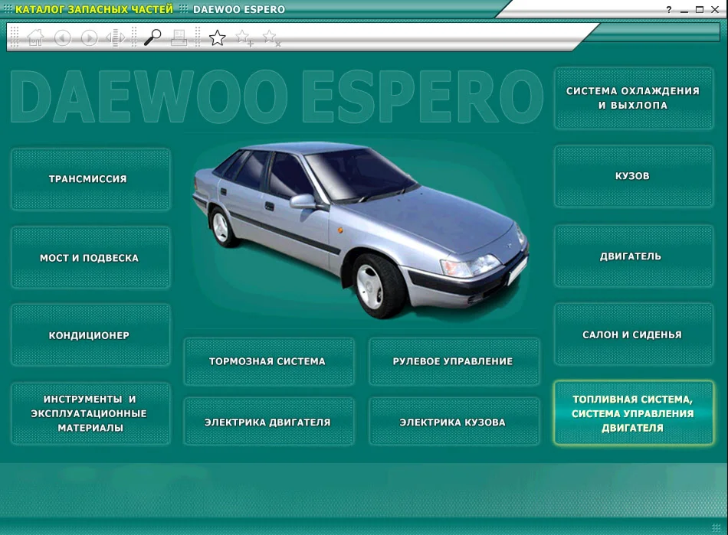Open the ТРАНСМИССИЯ section
This screenshot has height=535, width=728.
(90, 179)
